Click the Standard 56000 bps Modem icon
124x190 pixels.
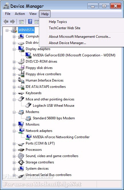[x=28, y=118]
